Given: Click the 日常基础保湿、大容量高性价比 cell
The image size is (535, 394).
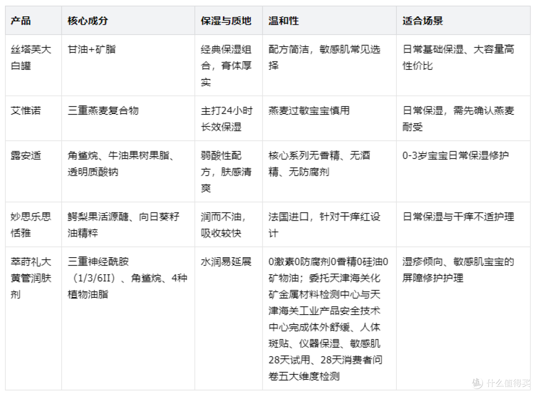Looking at the screenshot, I should point(463,65).
